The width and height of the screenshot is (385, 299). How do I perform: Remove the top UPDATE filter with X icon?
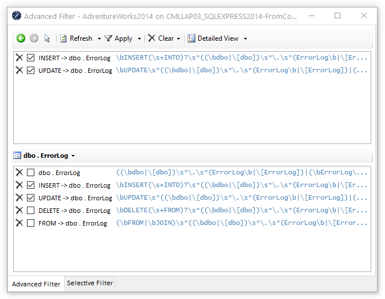pyautogui.click(x=19, y=71)
